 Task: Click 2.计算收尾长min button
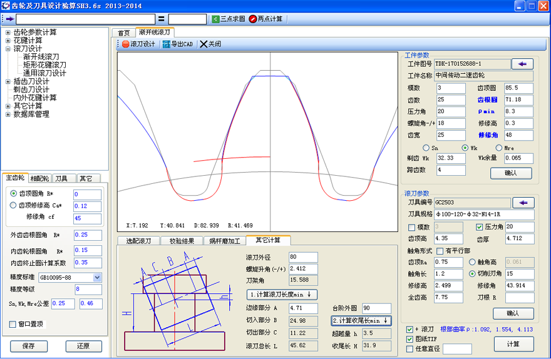pos(361,320)
